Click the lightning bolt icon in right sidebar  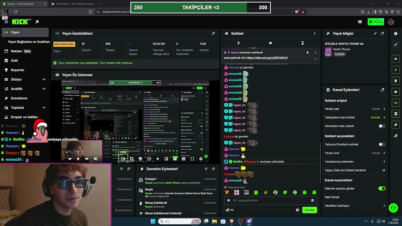click(396, 70)
